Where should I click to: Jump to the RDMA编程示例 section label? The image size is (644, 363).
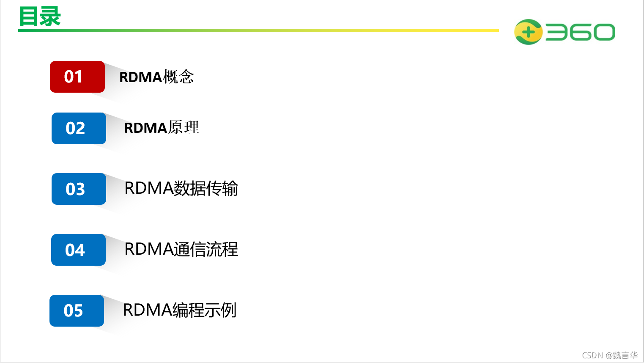[x=179, y=310]
